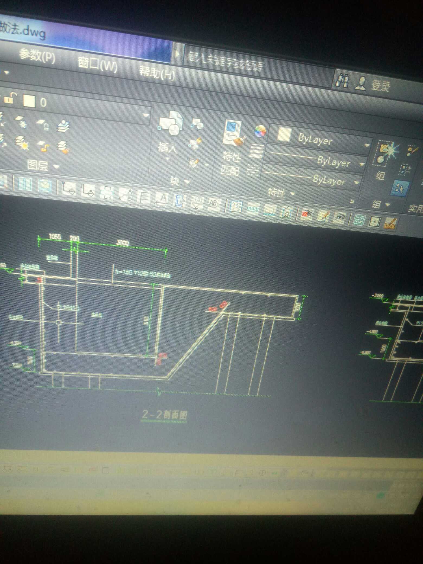Screen dimensions: 423x564
Task: Click the layer 0 color swatch
Action: (29, 101)
